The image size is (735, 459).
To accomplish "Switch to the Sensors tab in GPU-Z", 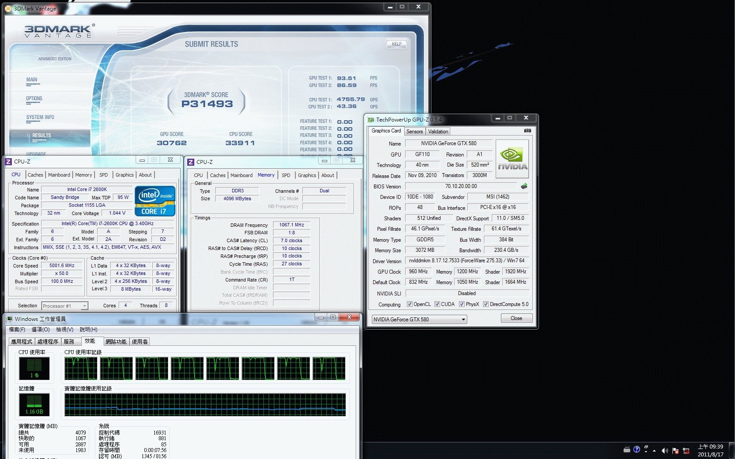I will (x=414, y=132).
